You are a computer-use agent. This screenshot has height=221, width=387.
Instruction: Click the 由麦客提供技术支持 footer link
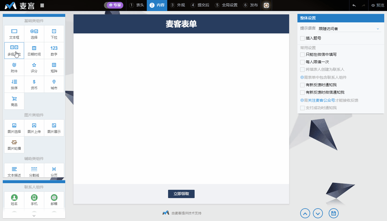[182, 213]
